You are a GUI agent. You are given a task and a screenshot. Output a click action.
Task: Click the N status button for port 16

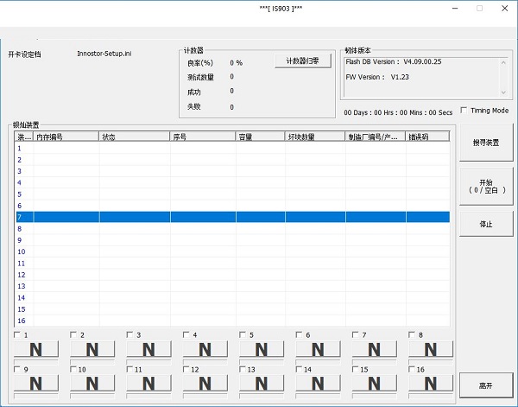431,383
